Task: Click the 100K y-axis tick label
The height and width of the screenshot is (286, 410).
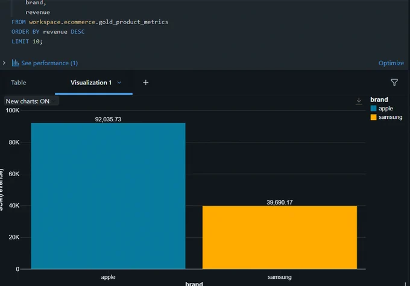Action: (x=13, y=110)
